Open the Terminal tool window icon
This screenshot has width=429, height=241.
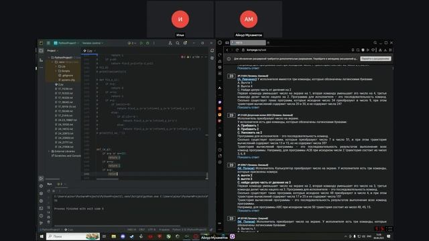41,208
